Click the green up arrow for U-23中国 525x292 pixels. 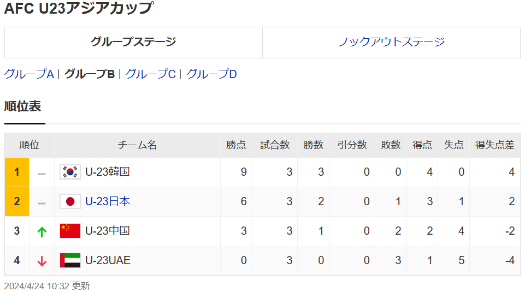(42, 231)
